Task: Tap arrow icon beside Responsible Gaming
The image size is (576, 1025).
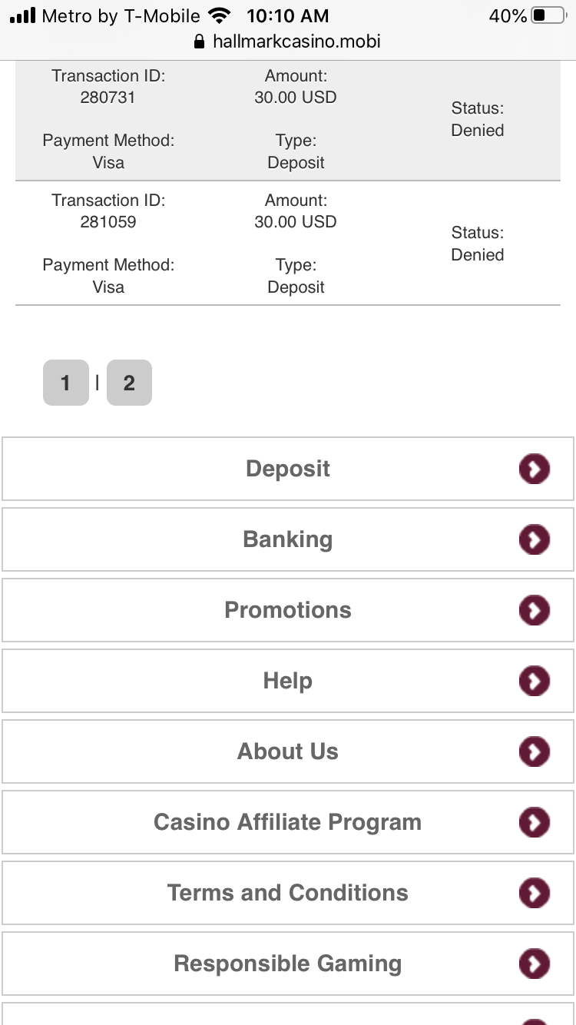Action: 535,964
